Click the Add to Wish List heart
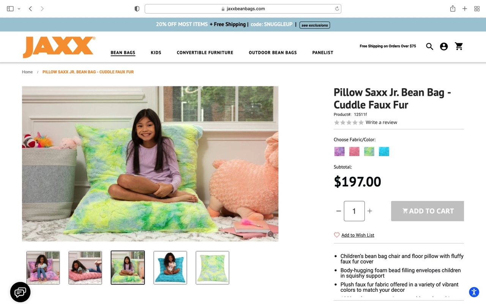The height and width of the screenshot is (304, 486). (336, 235)
